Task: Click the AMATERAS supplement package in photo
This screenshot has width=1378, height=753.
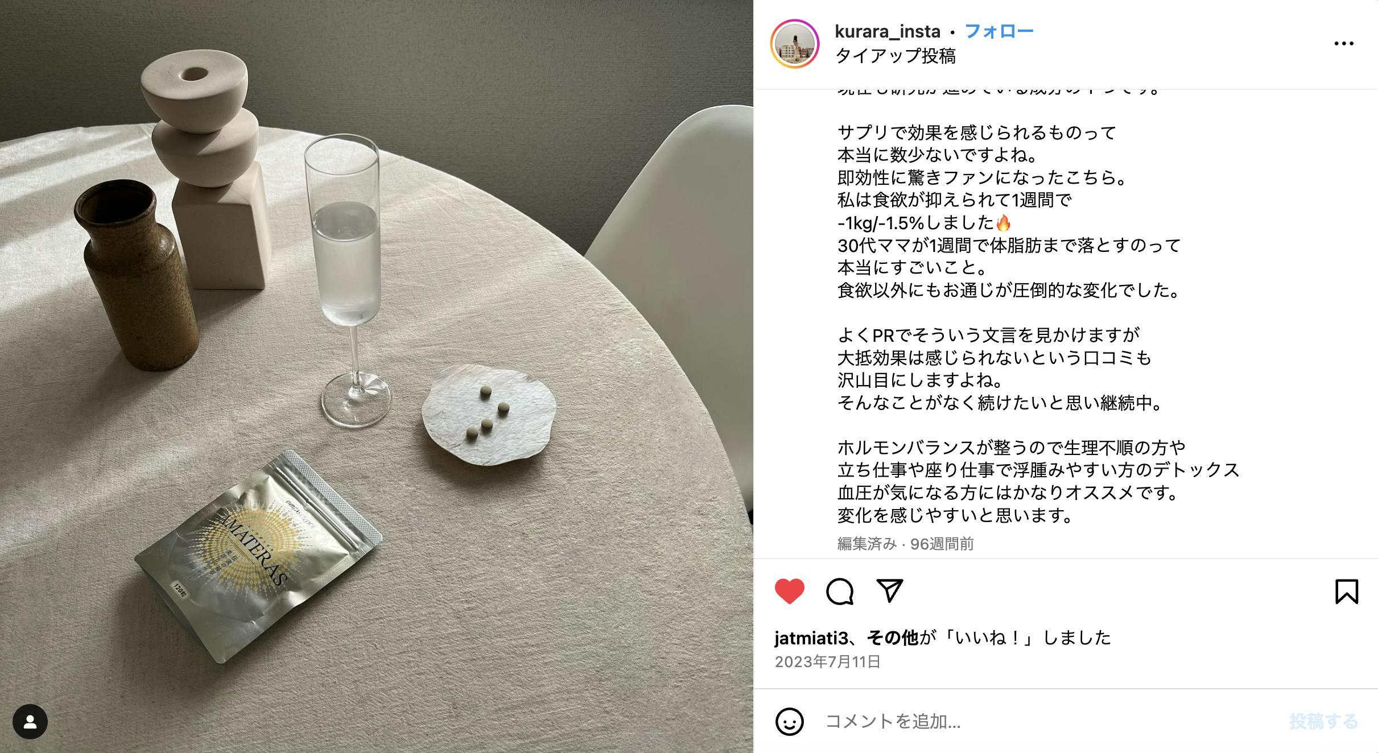Action: (258, 556)
